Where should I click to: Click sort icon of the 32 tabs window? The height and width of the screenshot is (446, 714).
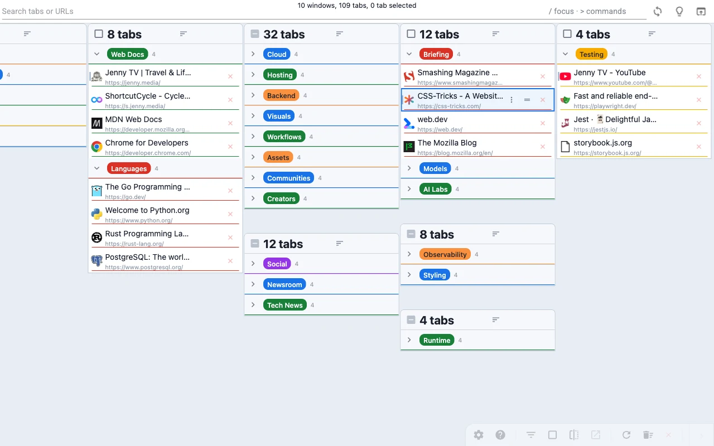[339, 34]
